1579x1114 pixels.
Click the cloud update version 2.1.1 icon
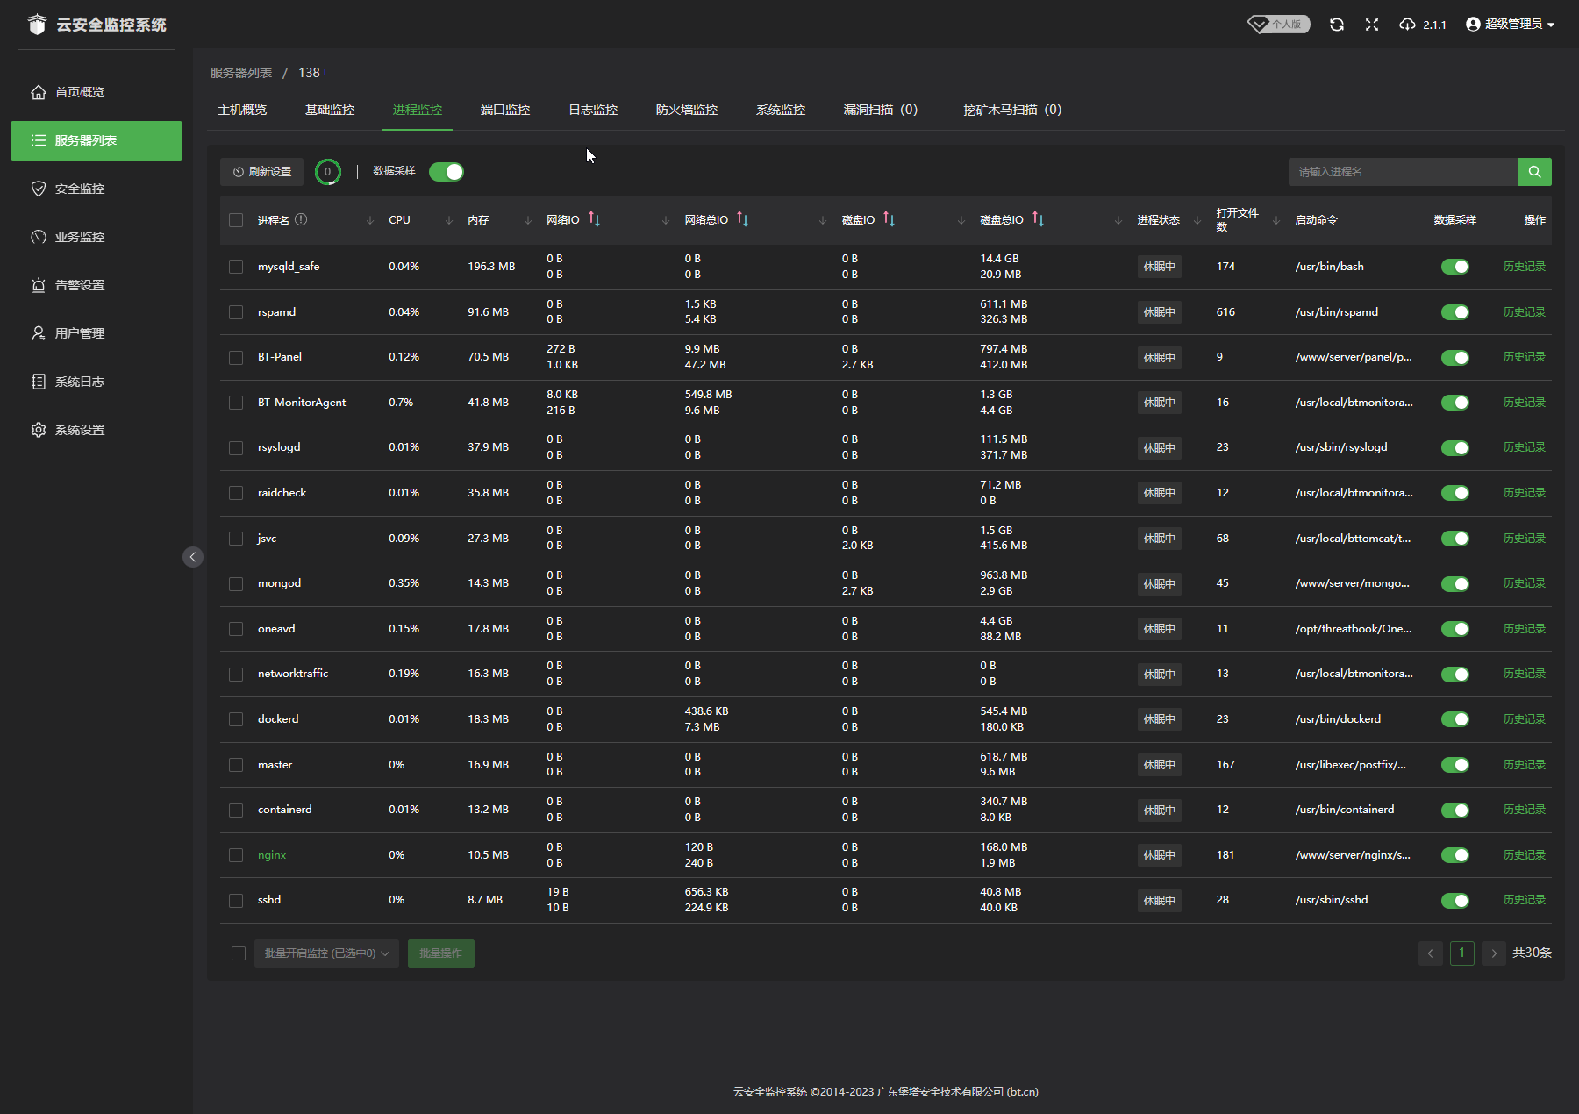click(x=1408, y=25)
